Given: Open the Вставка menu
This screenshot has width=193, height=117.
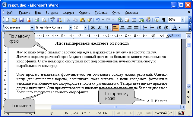Looking at the screenshot, I should pos(52,13).
